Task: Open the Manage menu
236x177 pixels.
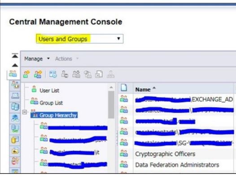Action: pos(37,59)
